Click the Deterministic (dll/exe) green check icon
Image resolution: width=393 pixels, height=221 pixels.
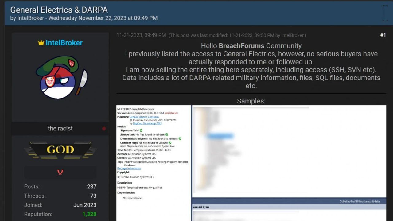tap(180, 139)
